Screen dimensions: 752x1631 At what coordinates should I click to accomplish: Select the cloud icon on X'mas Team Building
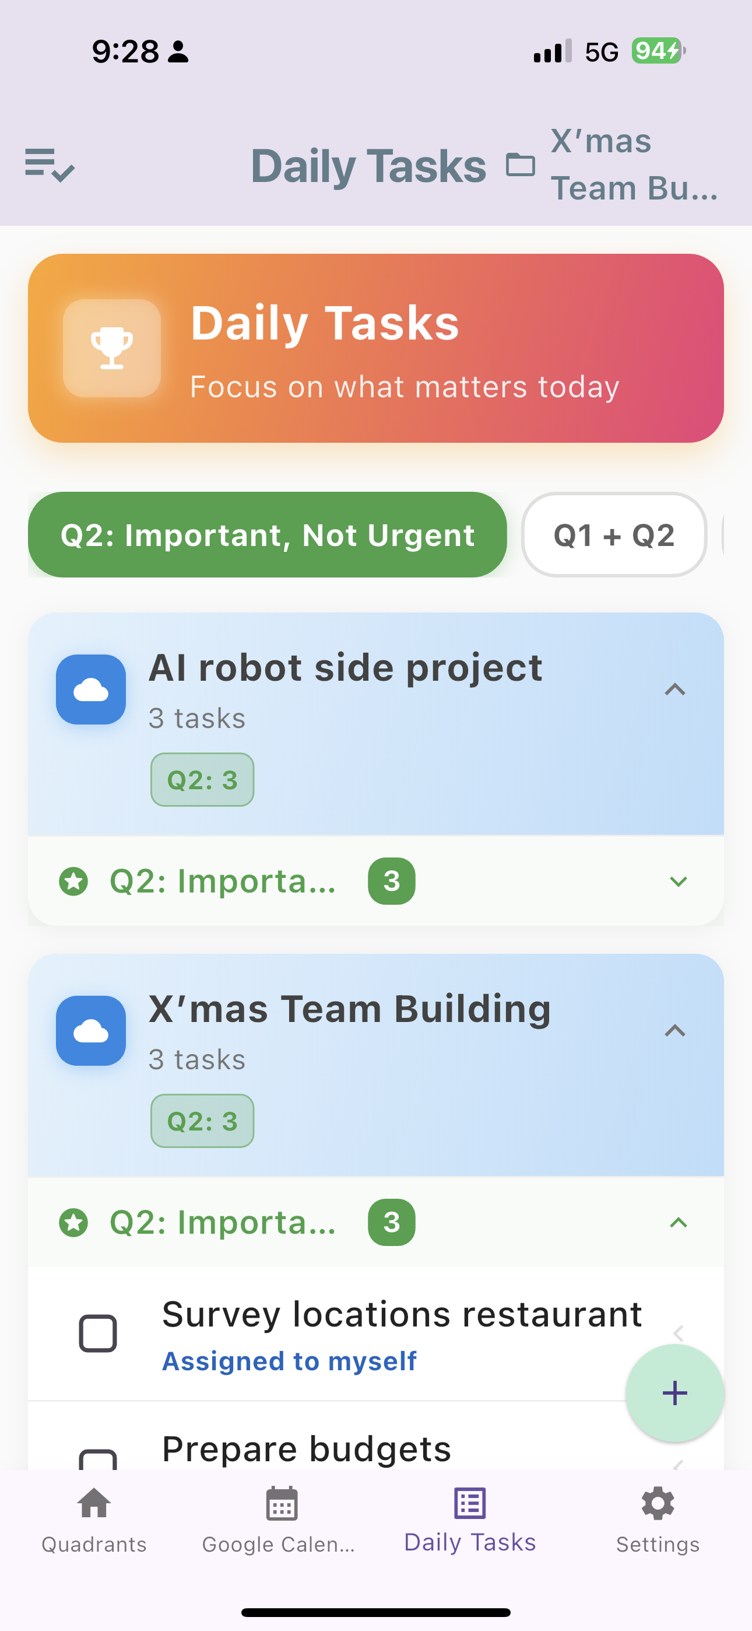pyautogui.click(x=90, y=1031)
